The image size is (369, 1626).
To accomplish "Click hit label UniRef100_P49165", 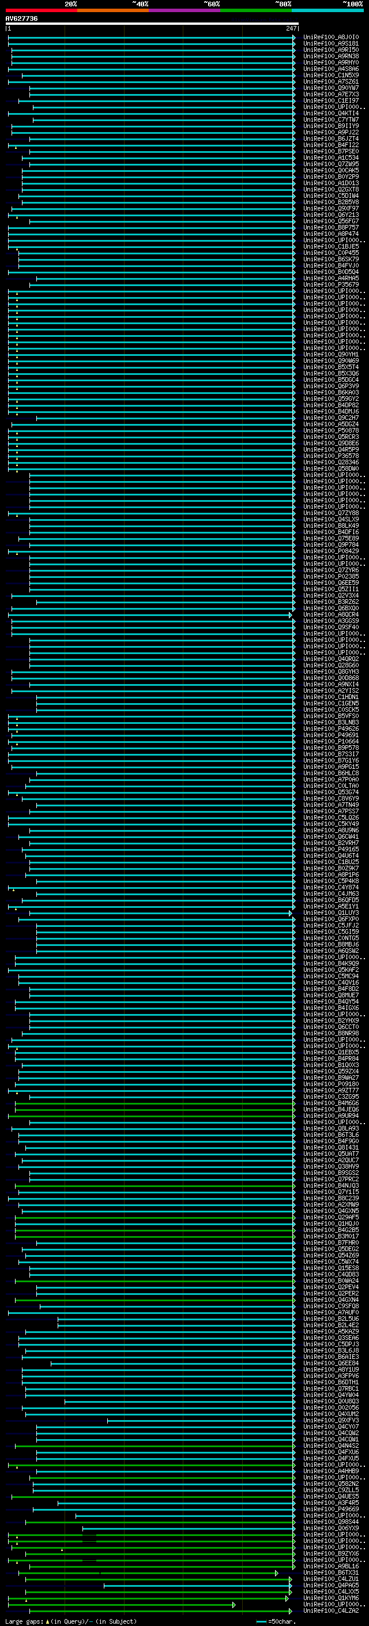I will tap(331, 849).
